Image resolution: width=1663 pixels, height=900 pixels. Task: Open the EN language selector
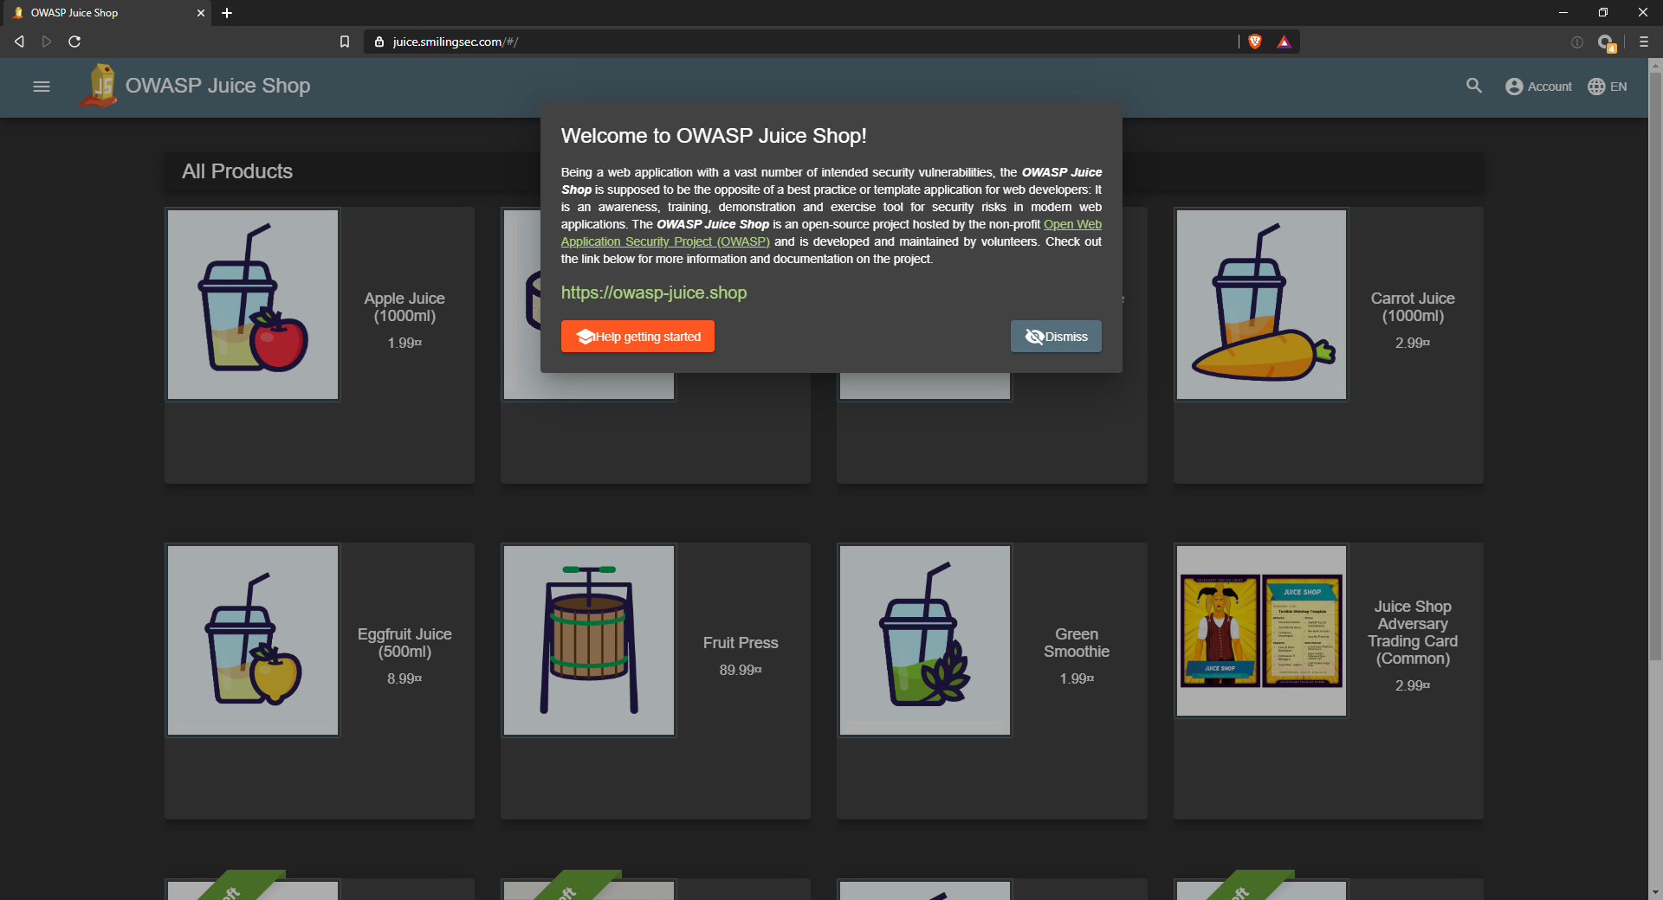[1608, 87]
